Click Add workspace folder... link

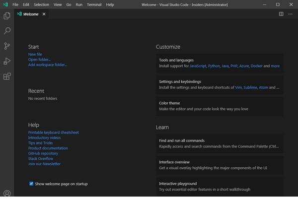click(x=48, y=65)
